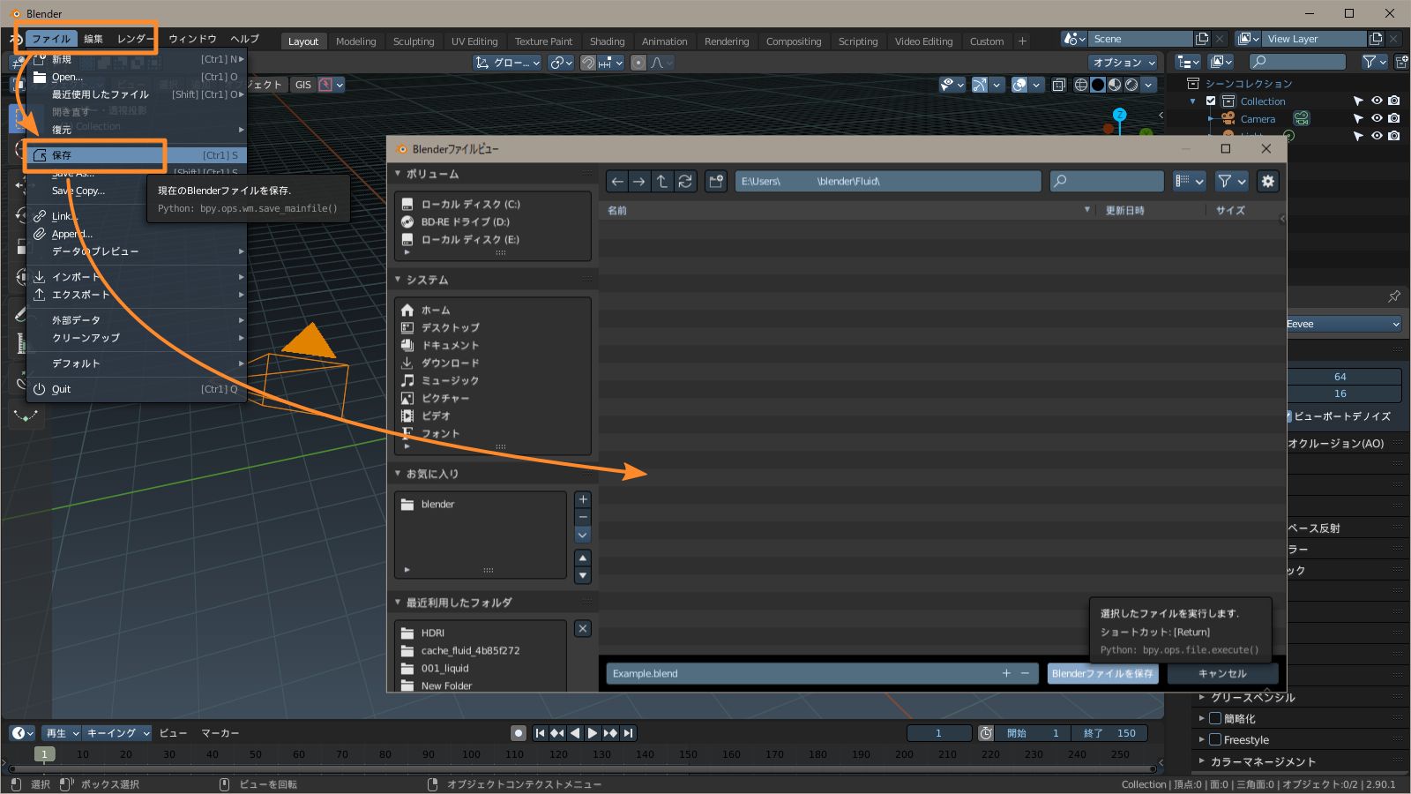Go forward in file browser history
Viewport: 1411px width, 794px height.
639,182
